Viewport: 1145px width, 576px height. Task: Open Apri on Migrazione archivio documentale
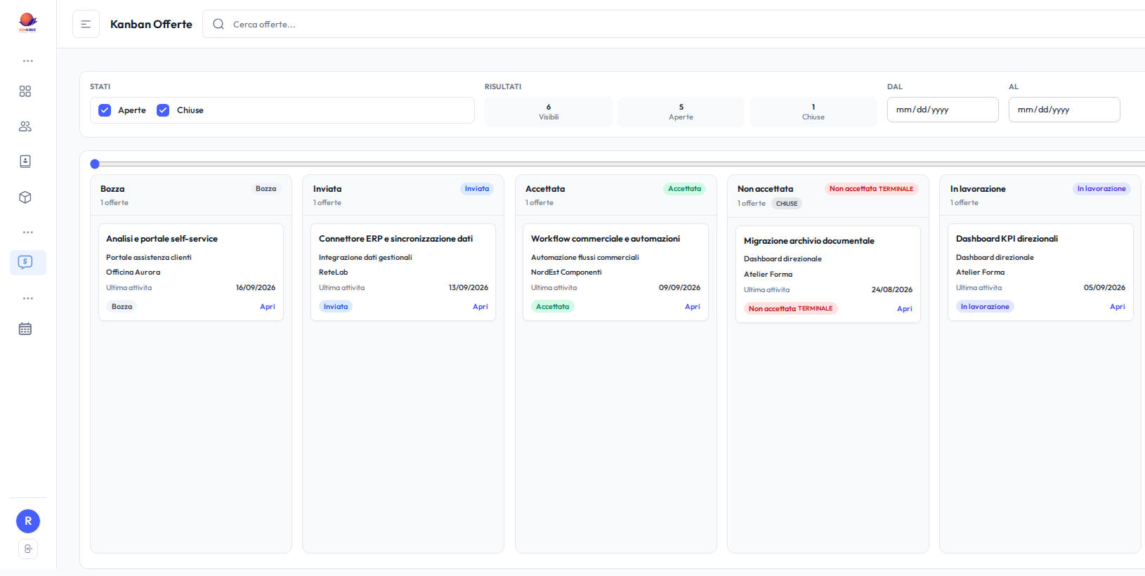click(x=905, y=309)
